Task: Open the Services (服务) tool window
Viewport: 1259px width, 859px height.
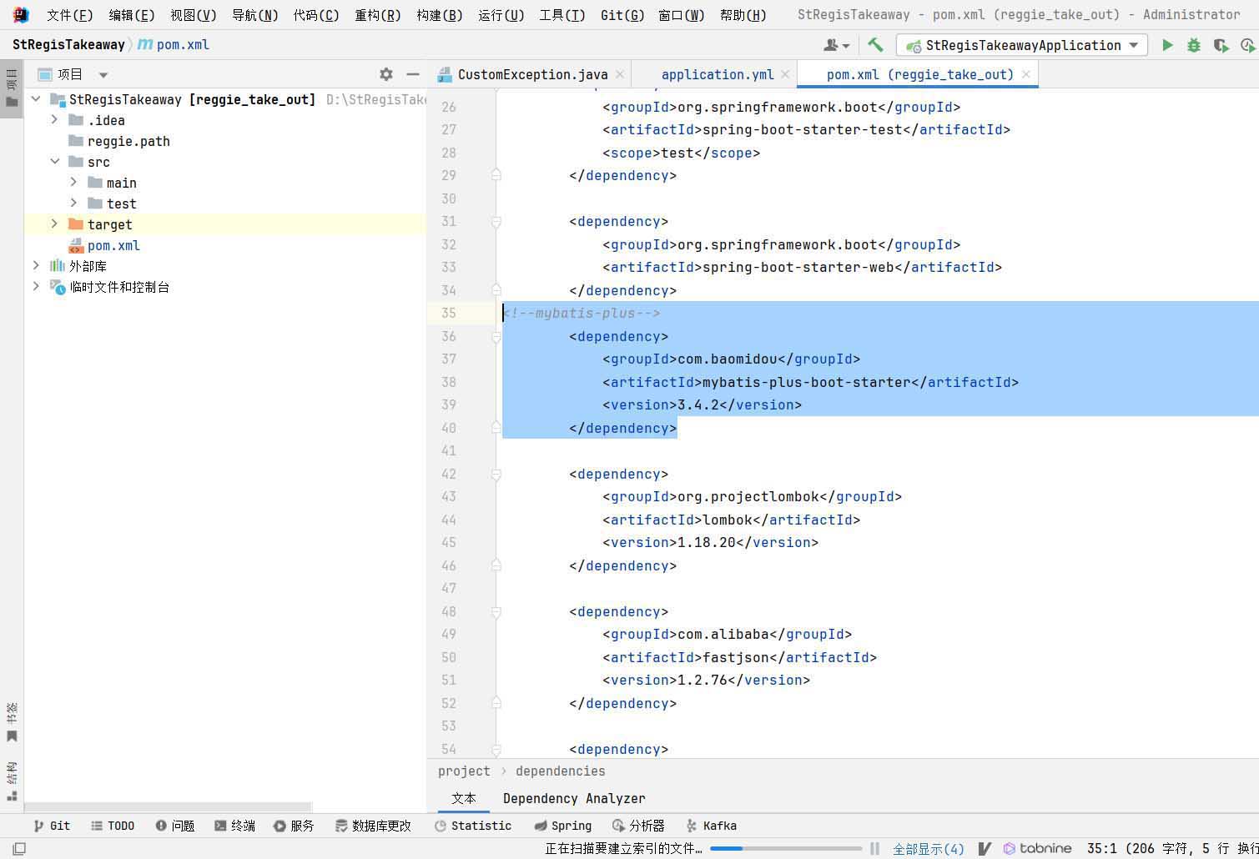Action: [x=294, y=826]
